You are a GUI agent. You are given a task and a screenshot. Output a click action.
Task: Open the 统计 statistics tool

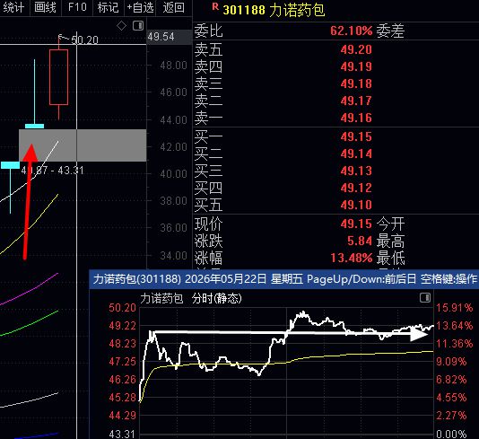(x=13, y=7)
